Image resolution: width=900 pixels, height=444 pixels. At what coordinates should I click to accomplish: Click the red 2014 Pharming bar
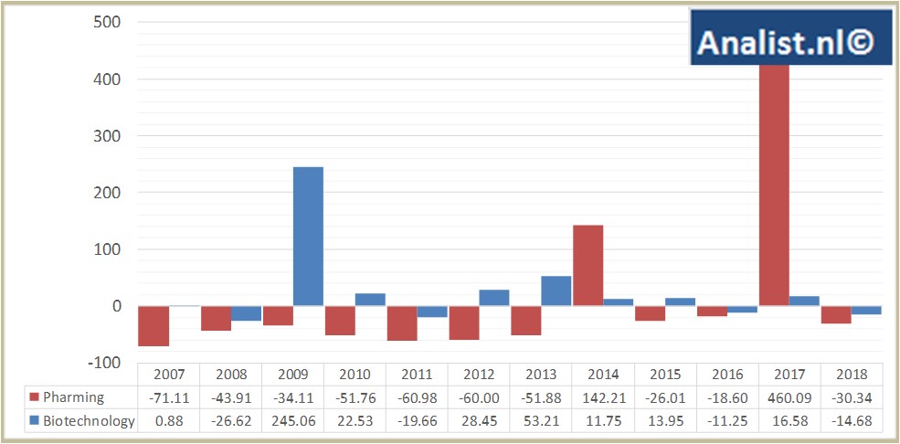tap(588, 265)
